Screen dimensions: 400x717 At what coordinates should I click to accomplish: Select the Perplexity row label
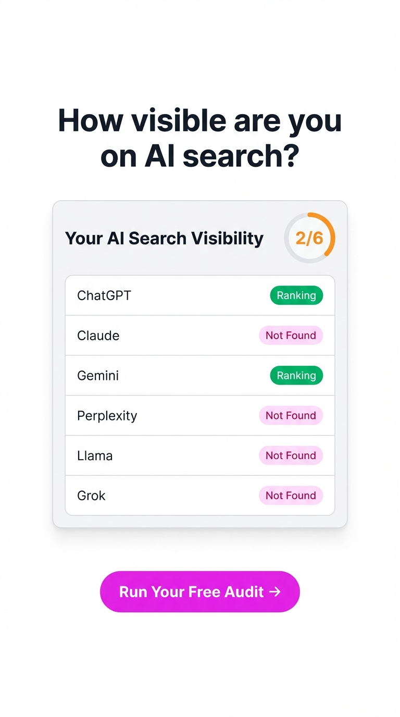[107, 416]
